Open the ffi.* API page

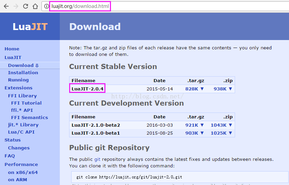tap(22, 110)
